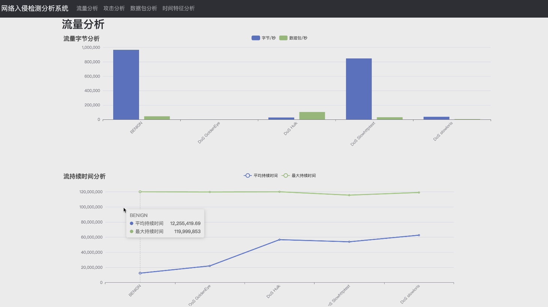The width and height of the screenshot is (548, 307).
Task: Click the green 数据包/秒 bar for BENIGN
Action: tap(157, 118)
